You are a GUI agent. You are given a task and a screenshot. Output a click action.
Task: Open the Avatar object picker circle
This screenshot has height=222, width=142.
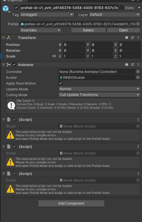[x=138, y=78]
